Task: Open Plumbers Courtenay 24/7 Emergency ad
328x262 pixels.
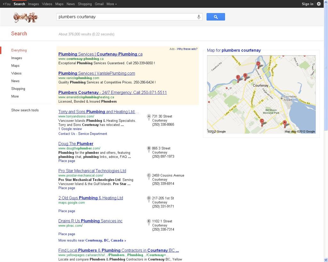Action: pyautogui.click(x=112, y=92)
